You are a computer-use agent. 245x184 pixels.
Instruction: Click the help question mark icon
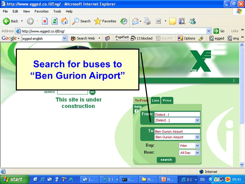tap(136, 111)
